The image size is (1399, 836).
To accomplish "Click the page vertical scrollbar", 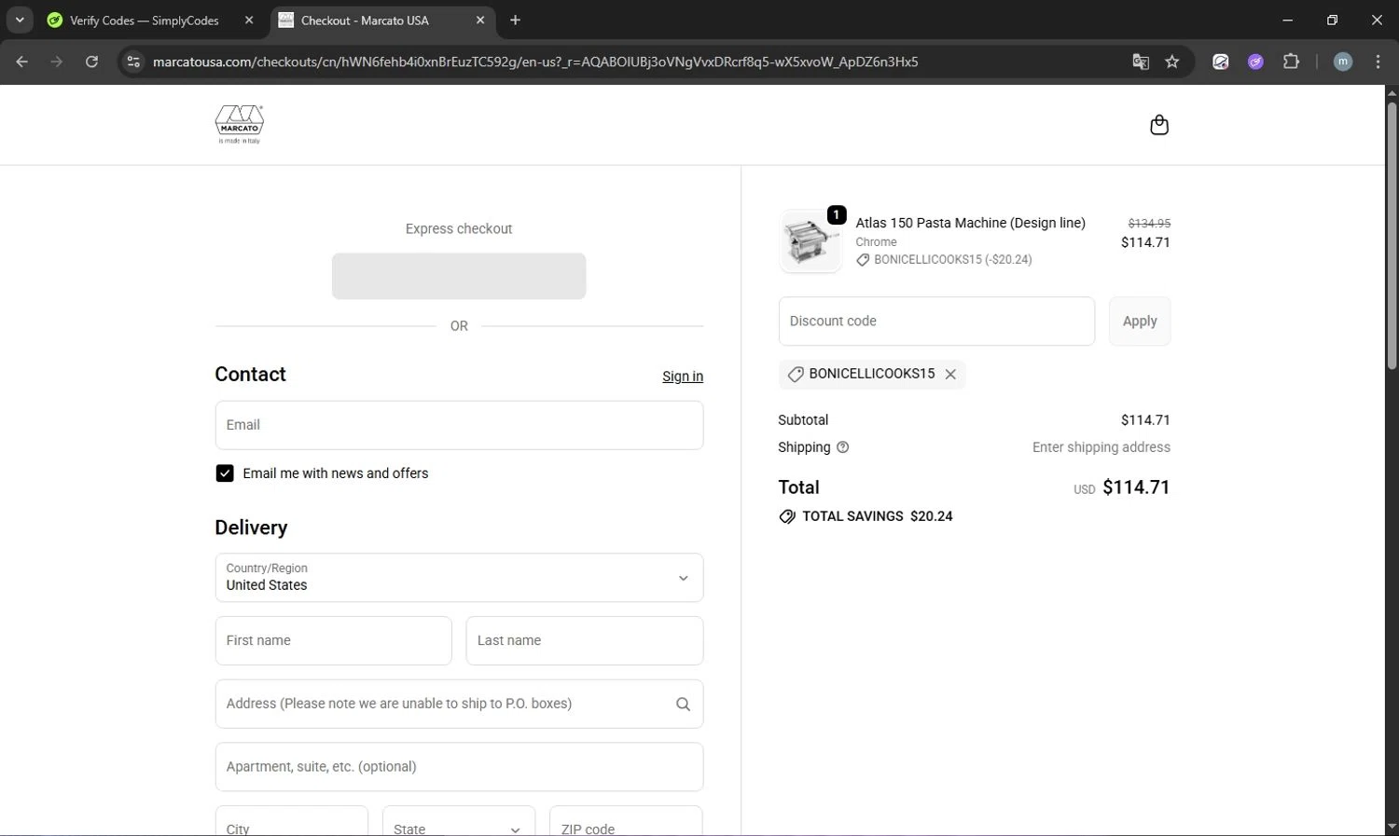I will point(1392,236).
